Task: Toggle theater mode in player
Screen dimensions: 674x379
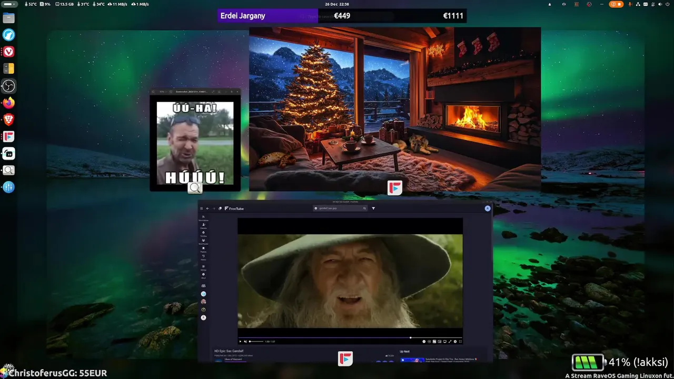Action: click(x=445, y=342)
